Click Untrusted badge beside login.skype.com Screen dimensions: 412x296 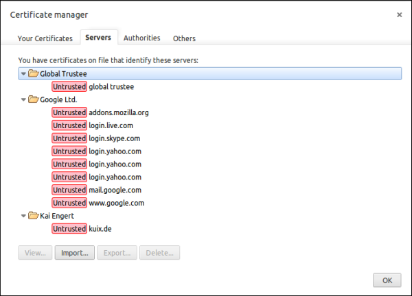[69, 138]
